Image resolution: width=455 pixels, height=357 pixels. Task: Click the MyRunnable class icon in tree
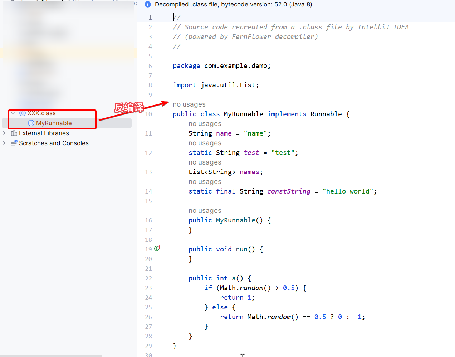click(31, 123)
